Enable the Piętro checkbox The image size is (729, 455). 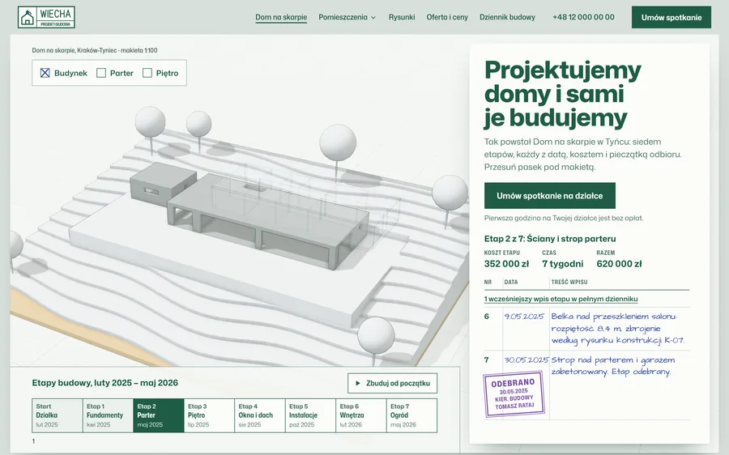point(147,73)
